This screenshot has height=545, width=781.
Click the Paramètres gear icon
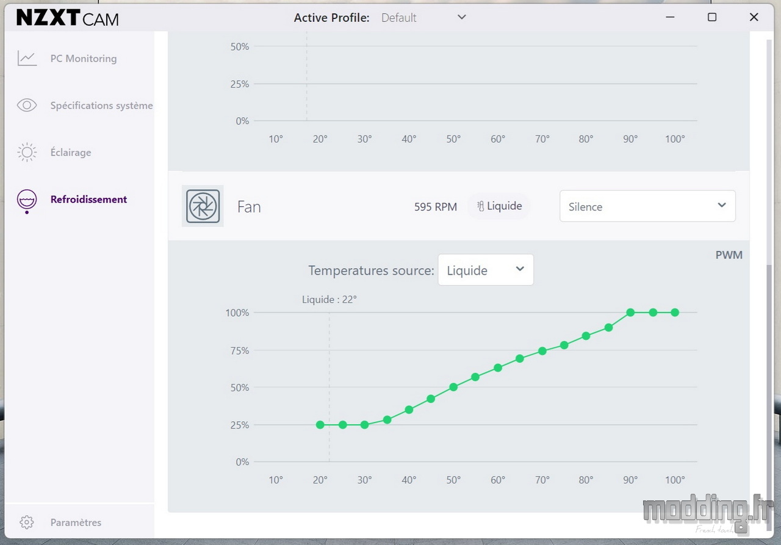coord(26,522)
